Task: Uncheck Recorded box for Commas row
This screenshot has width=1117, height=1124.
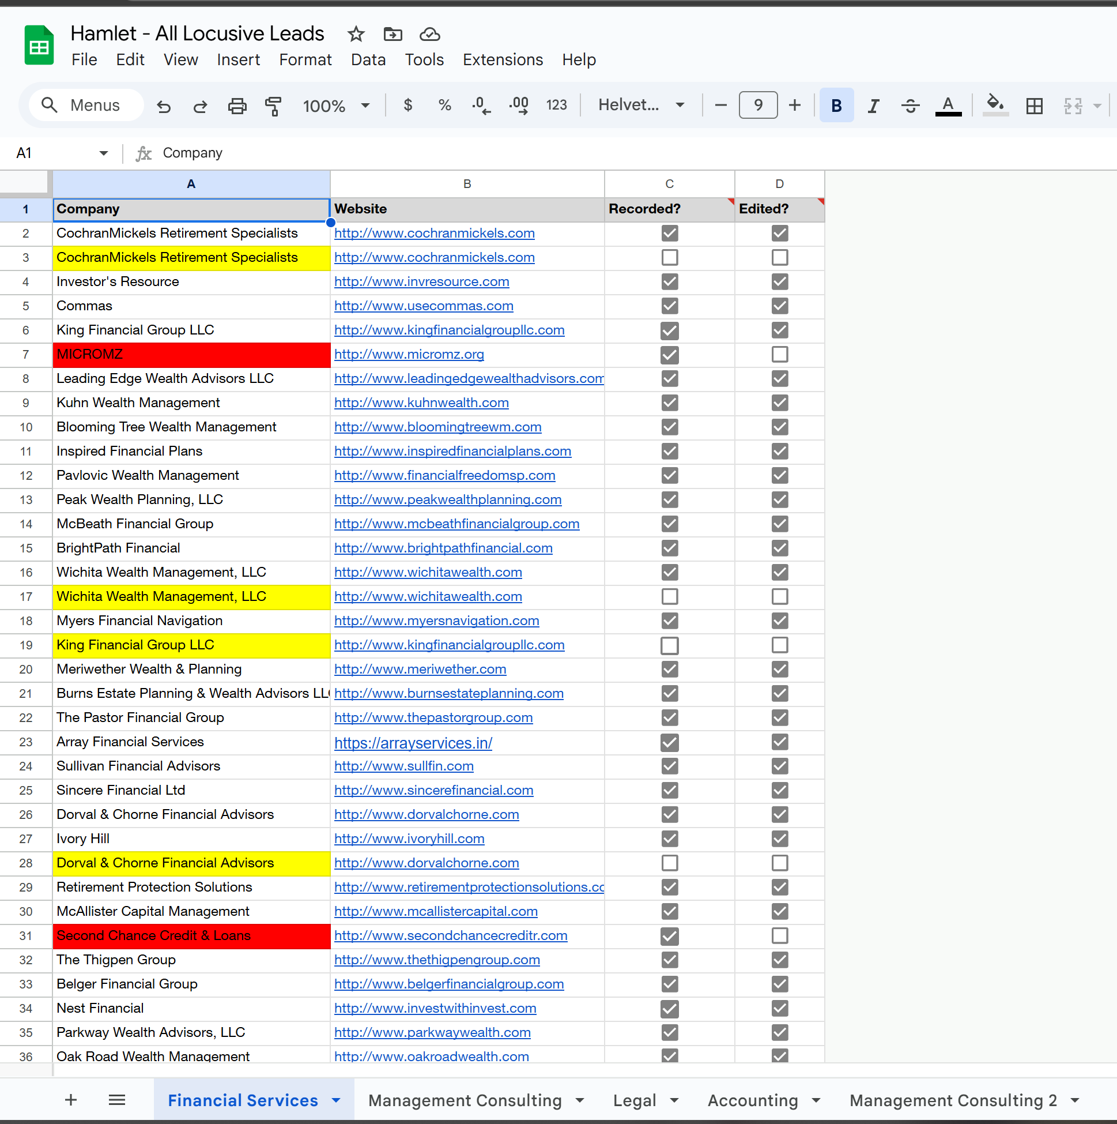Action: click(x=669, y=306)
